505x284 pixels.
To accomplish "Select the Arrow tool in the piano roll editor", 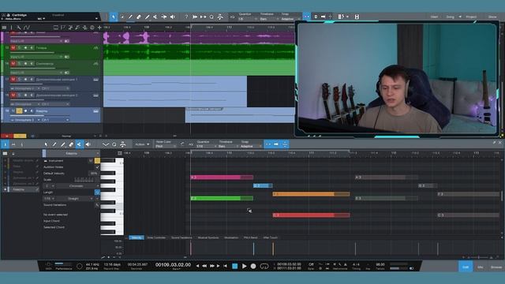I will click(x=46, y=144).
